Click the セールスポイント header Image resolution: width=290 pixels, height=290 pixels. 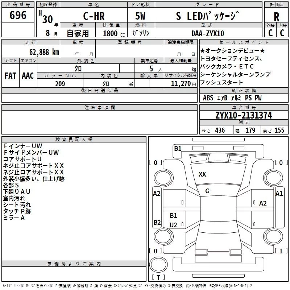244,42
